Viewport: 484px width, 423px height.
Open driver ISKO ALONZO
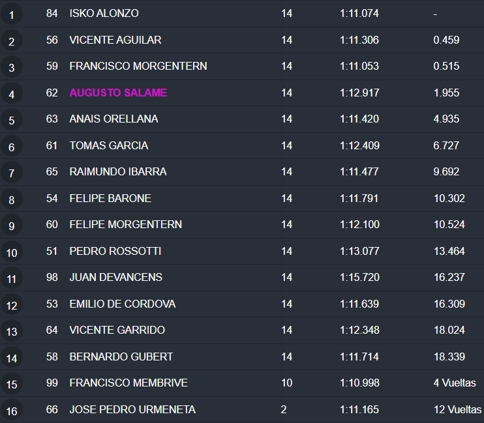[104, 14]
